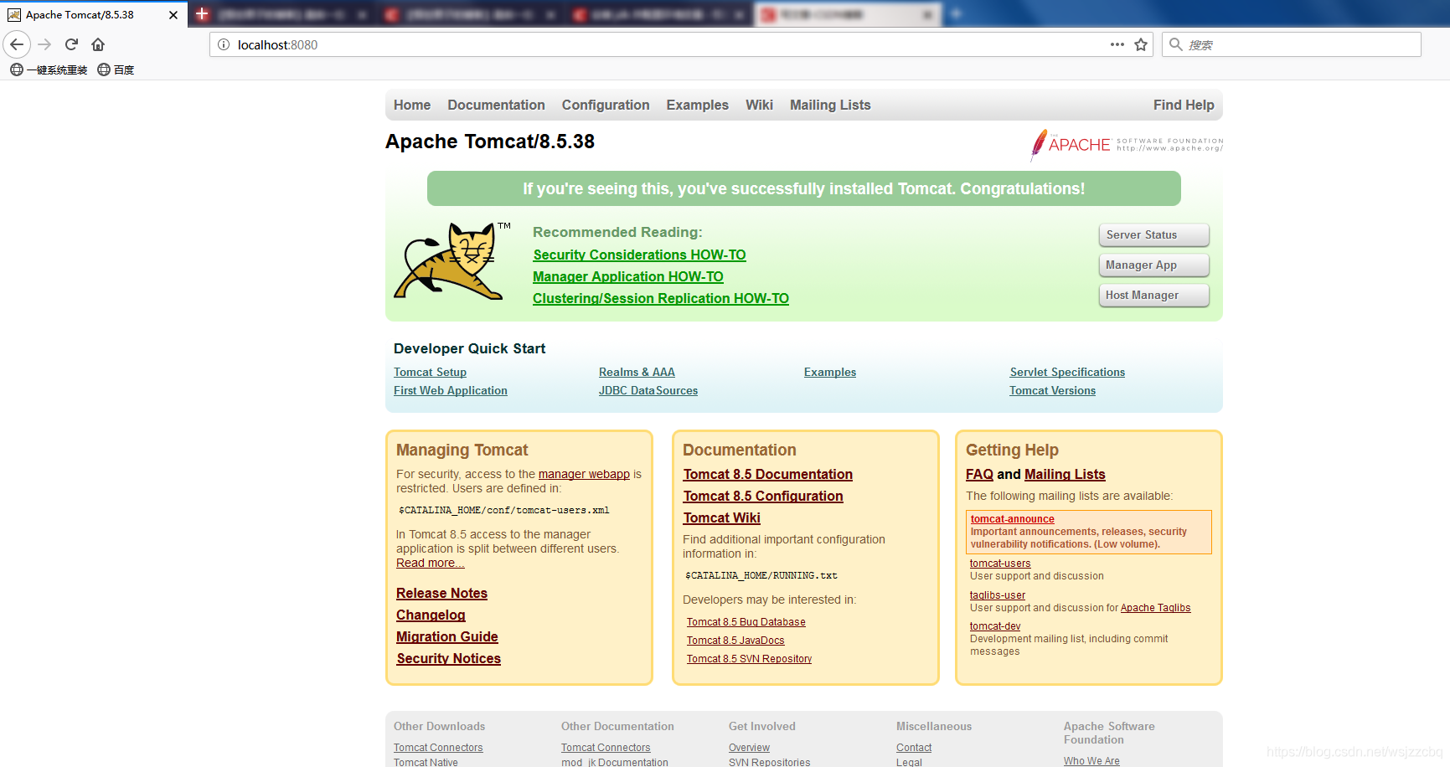The height and width of the screenshot is (767, 1450).
Task: Click the forward navigation arrow
Action: [44, 44]
